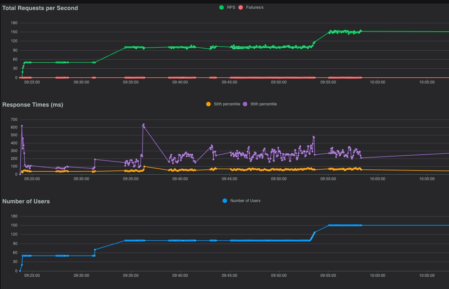Click the Number of Users chart heading
Image resolution: width=449 pixels, height=289 pixels.
pos(26,201)
